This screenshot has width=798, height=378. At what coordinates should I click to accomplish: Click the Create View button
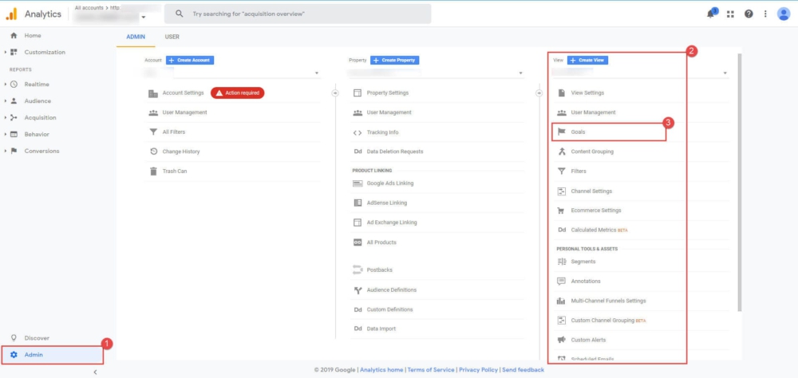(587, 60)
